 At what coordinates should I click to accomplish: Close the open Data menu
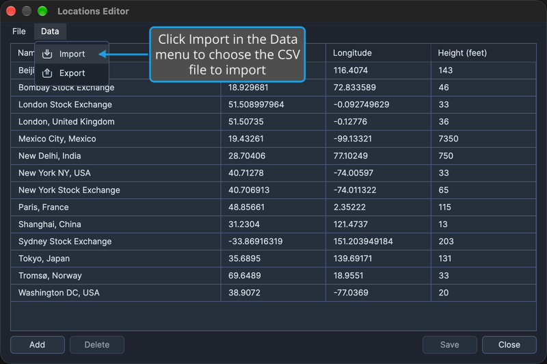tap(50, 31)
